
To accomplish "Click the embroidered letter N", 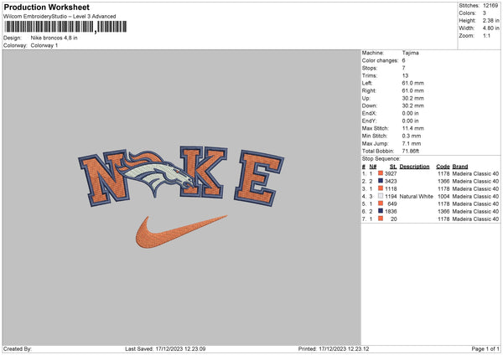I will [x=104, y=177].
